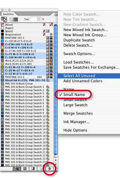Click the non-editable pencil icon on [None]
Image resolution: width=120 pixels, height=179 pixels.
(x=44, y=24)
